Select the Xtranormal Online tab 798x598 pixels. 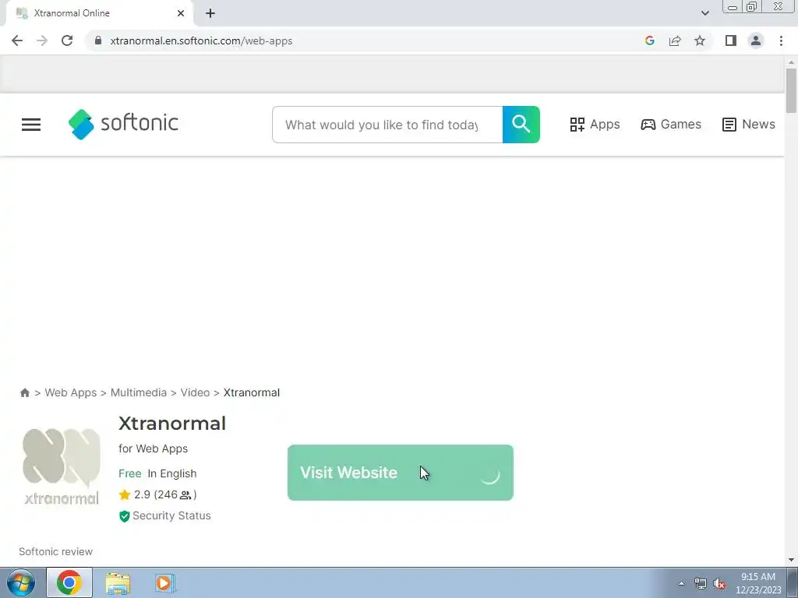100,13
